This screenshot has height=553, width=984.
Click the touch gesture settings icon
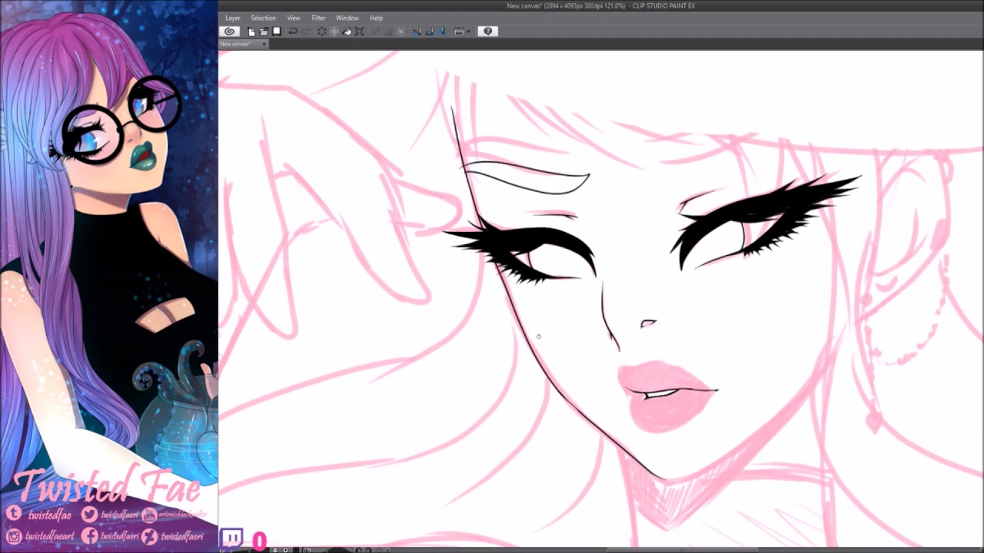click(459, 31)
